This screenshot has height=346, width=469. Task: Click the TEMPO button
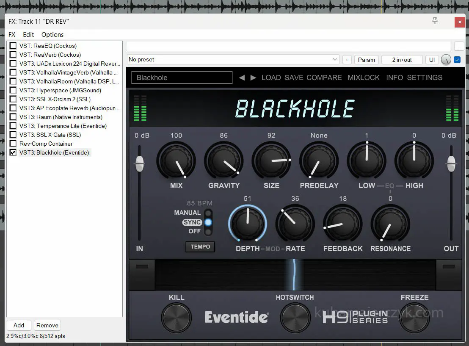click(x=200, y=246)
